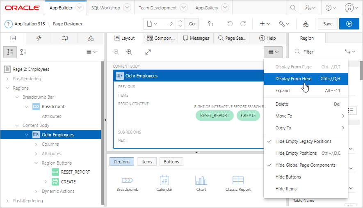Screen dimensions: 363x208
Task: Open the Copy To submenu
Action: (306, 128)
